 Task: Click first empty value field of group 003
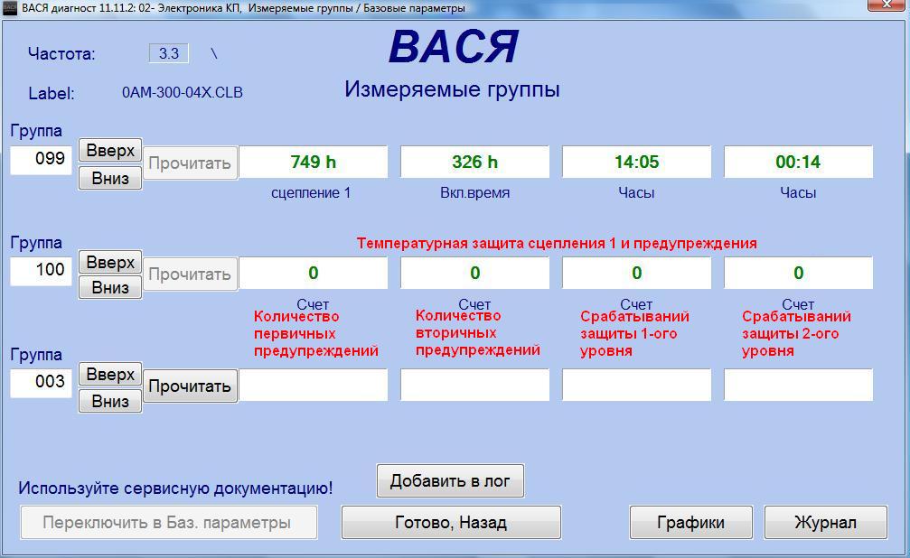tap(314, 385)
